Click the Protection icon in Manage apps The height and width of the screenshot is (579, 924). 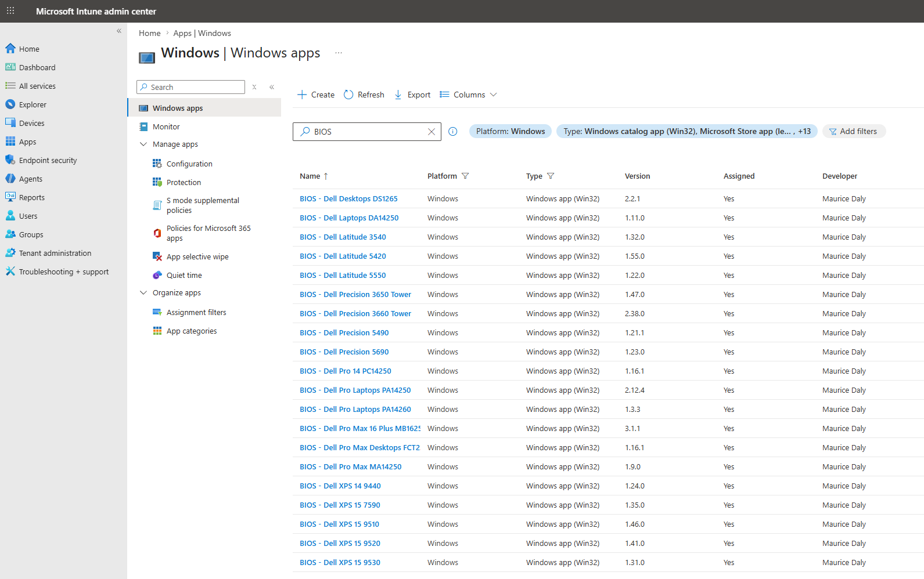(157, 182)
